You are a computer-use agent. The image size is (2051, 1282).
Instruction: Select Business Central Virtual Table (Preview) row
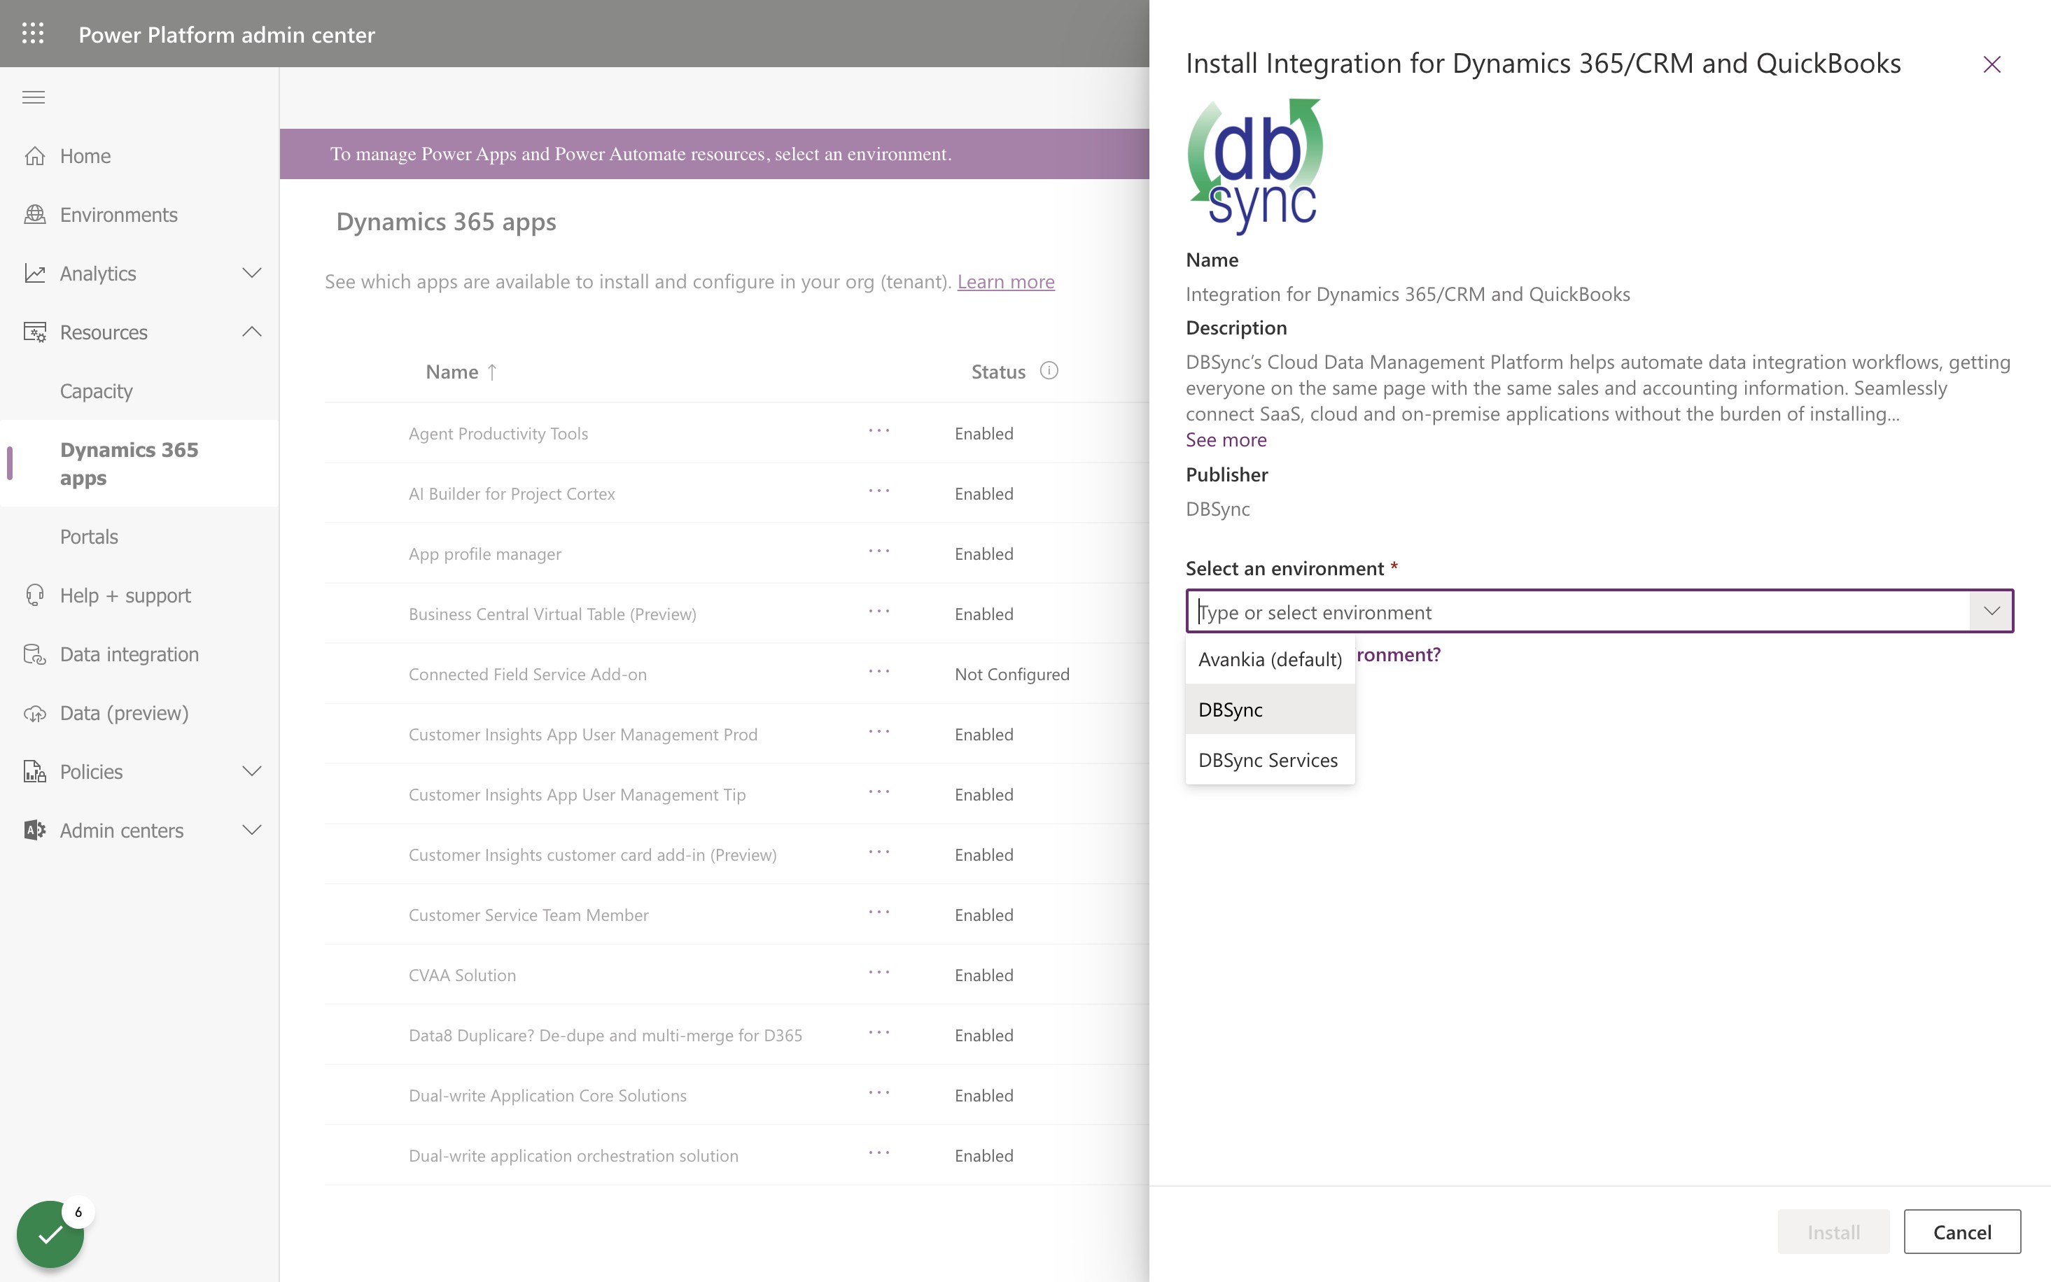pos(737,614)
